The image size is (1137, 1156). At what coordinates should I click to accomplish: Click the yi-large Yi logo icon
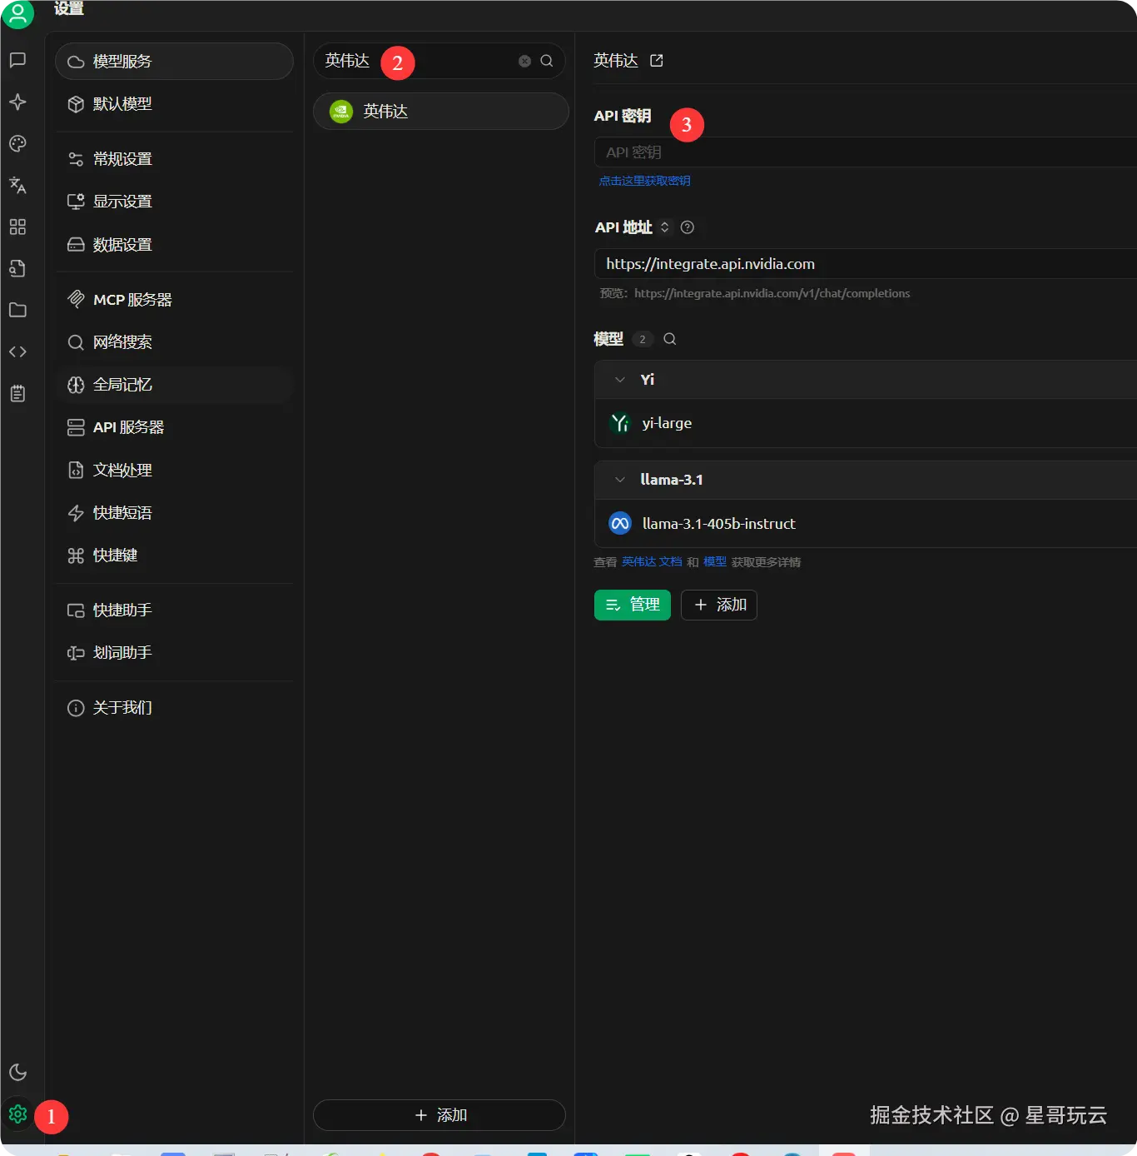620,423
